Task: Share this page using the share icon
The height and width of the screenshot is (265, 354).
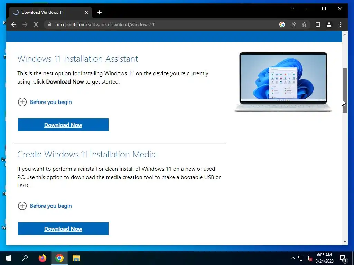Action: click(293, 24)
